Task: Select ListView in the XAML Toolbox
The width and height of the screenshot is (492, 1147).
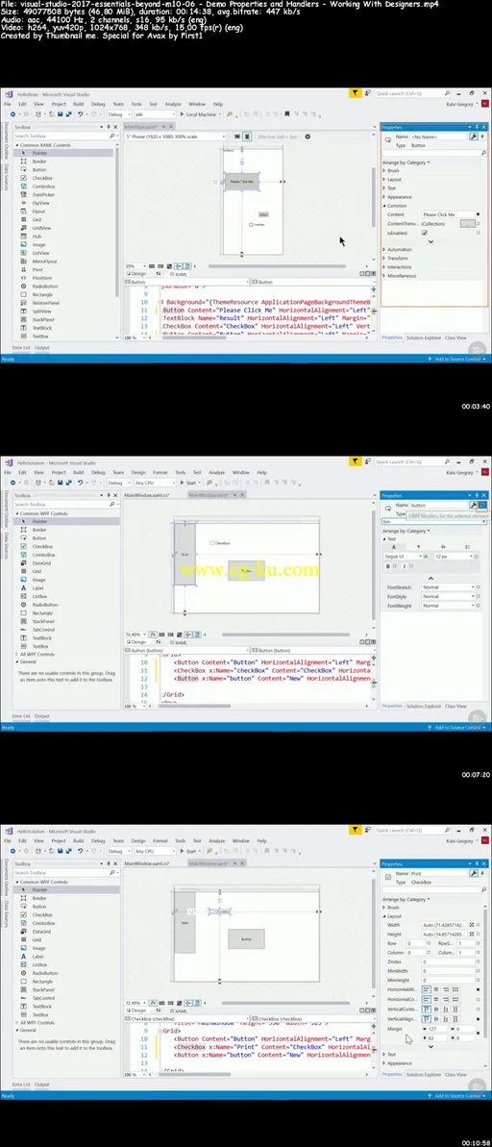Action: point(40,253)
